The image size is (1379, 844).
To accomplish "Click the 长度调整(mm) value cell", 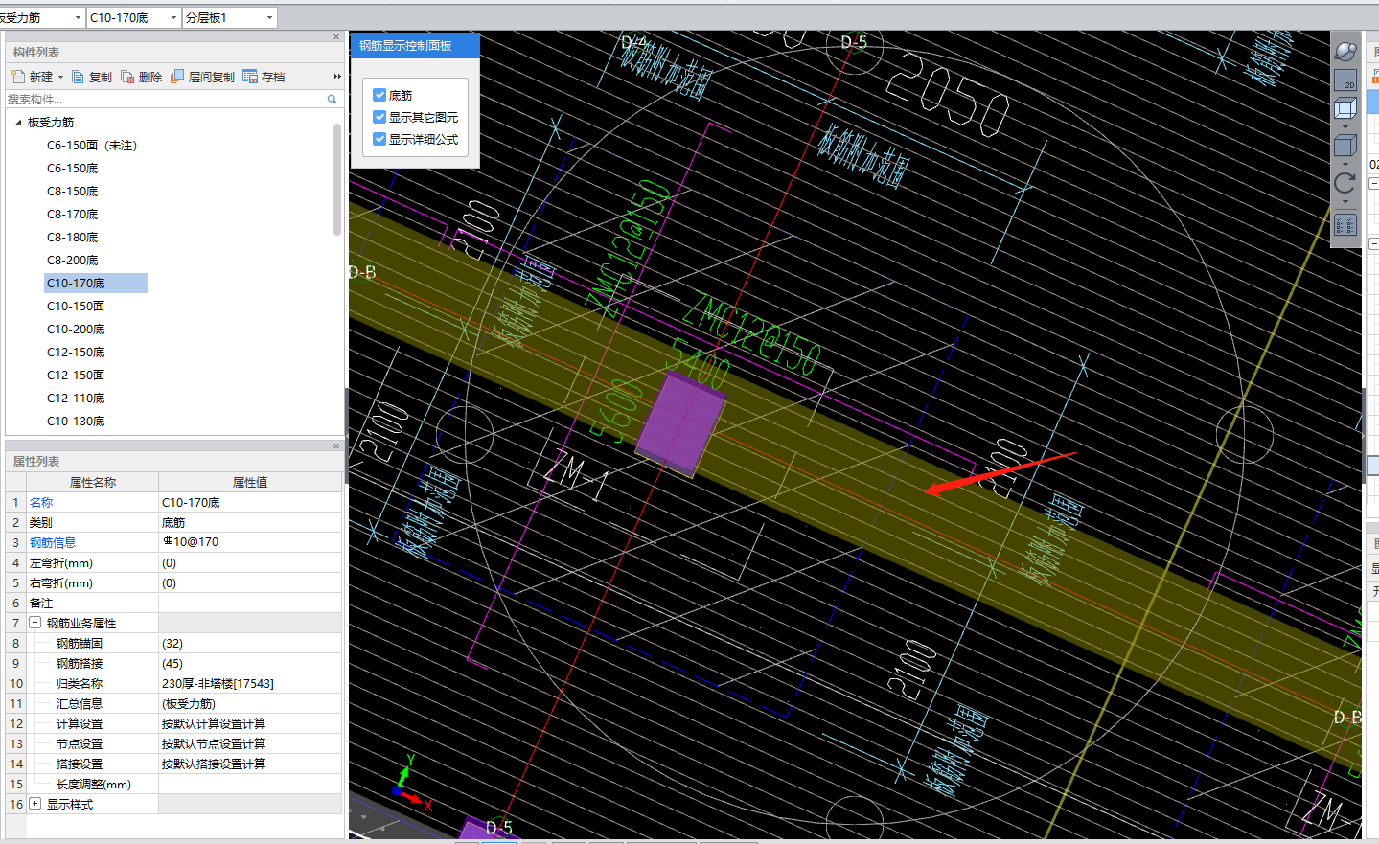I will pos(250,785).
